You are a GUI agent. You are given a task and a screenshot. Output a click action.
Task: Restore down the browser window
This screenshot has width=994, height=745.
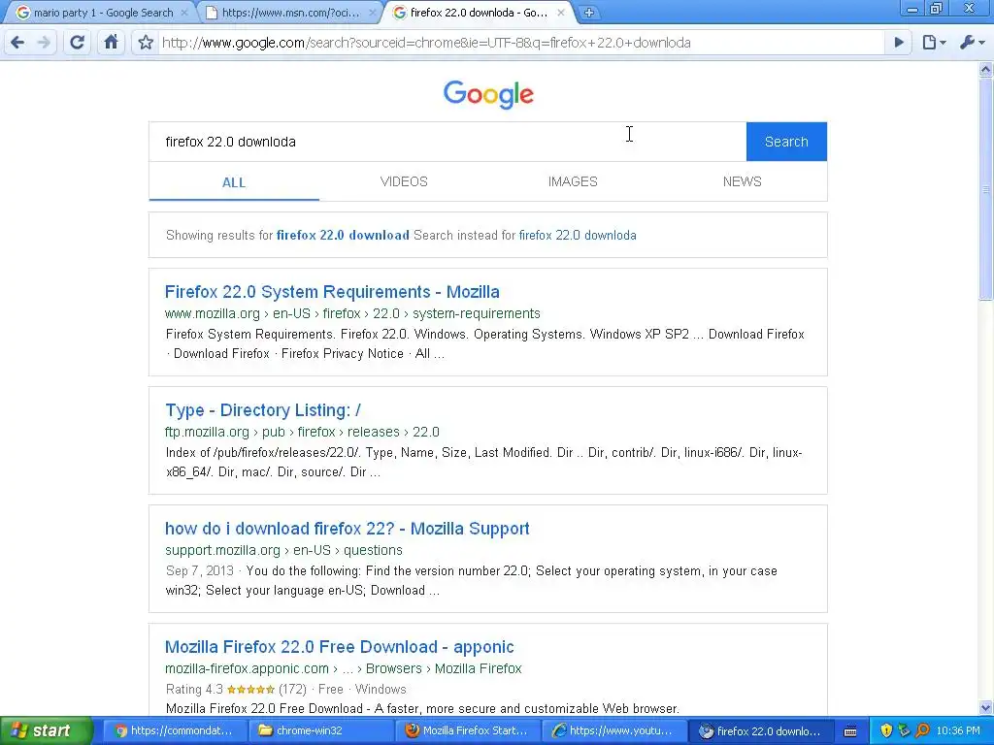(937, 9)
